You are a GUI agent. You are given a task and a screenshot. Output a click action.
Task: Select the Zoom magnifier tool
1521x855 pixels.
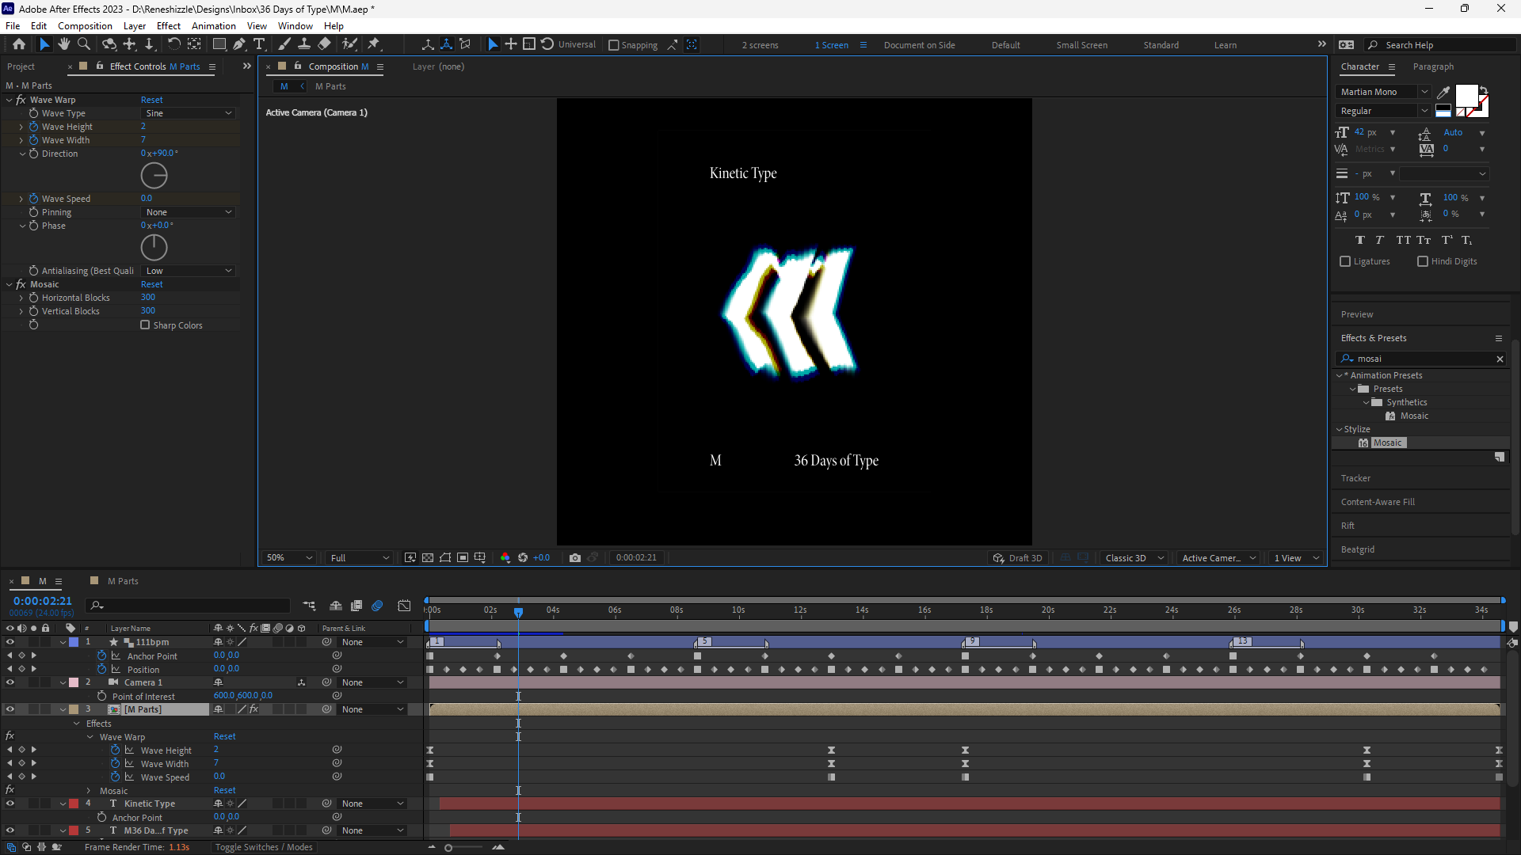(x=84, y=44)
